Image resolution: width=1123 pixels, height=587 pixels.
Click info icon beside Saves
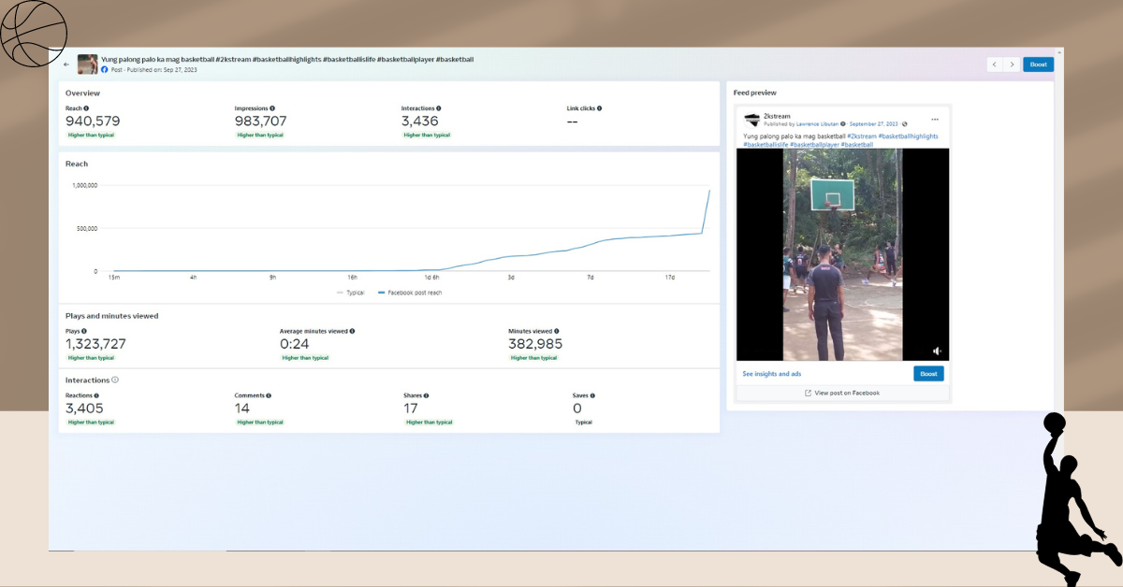tap(592, 395)
